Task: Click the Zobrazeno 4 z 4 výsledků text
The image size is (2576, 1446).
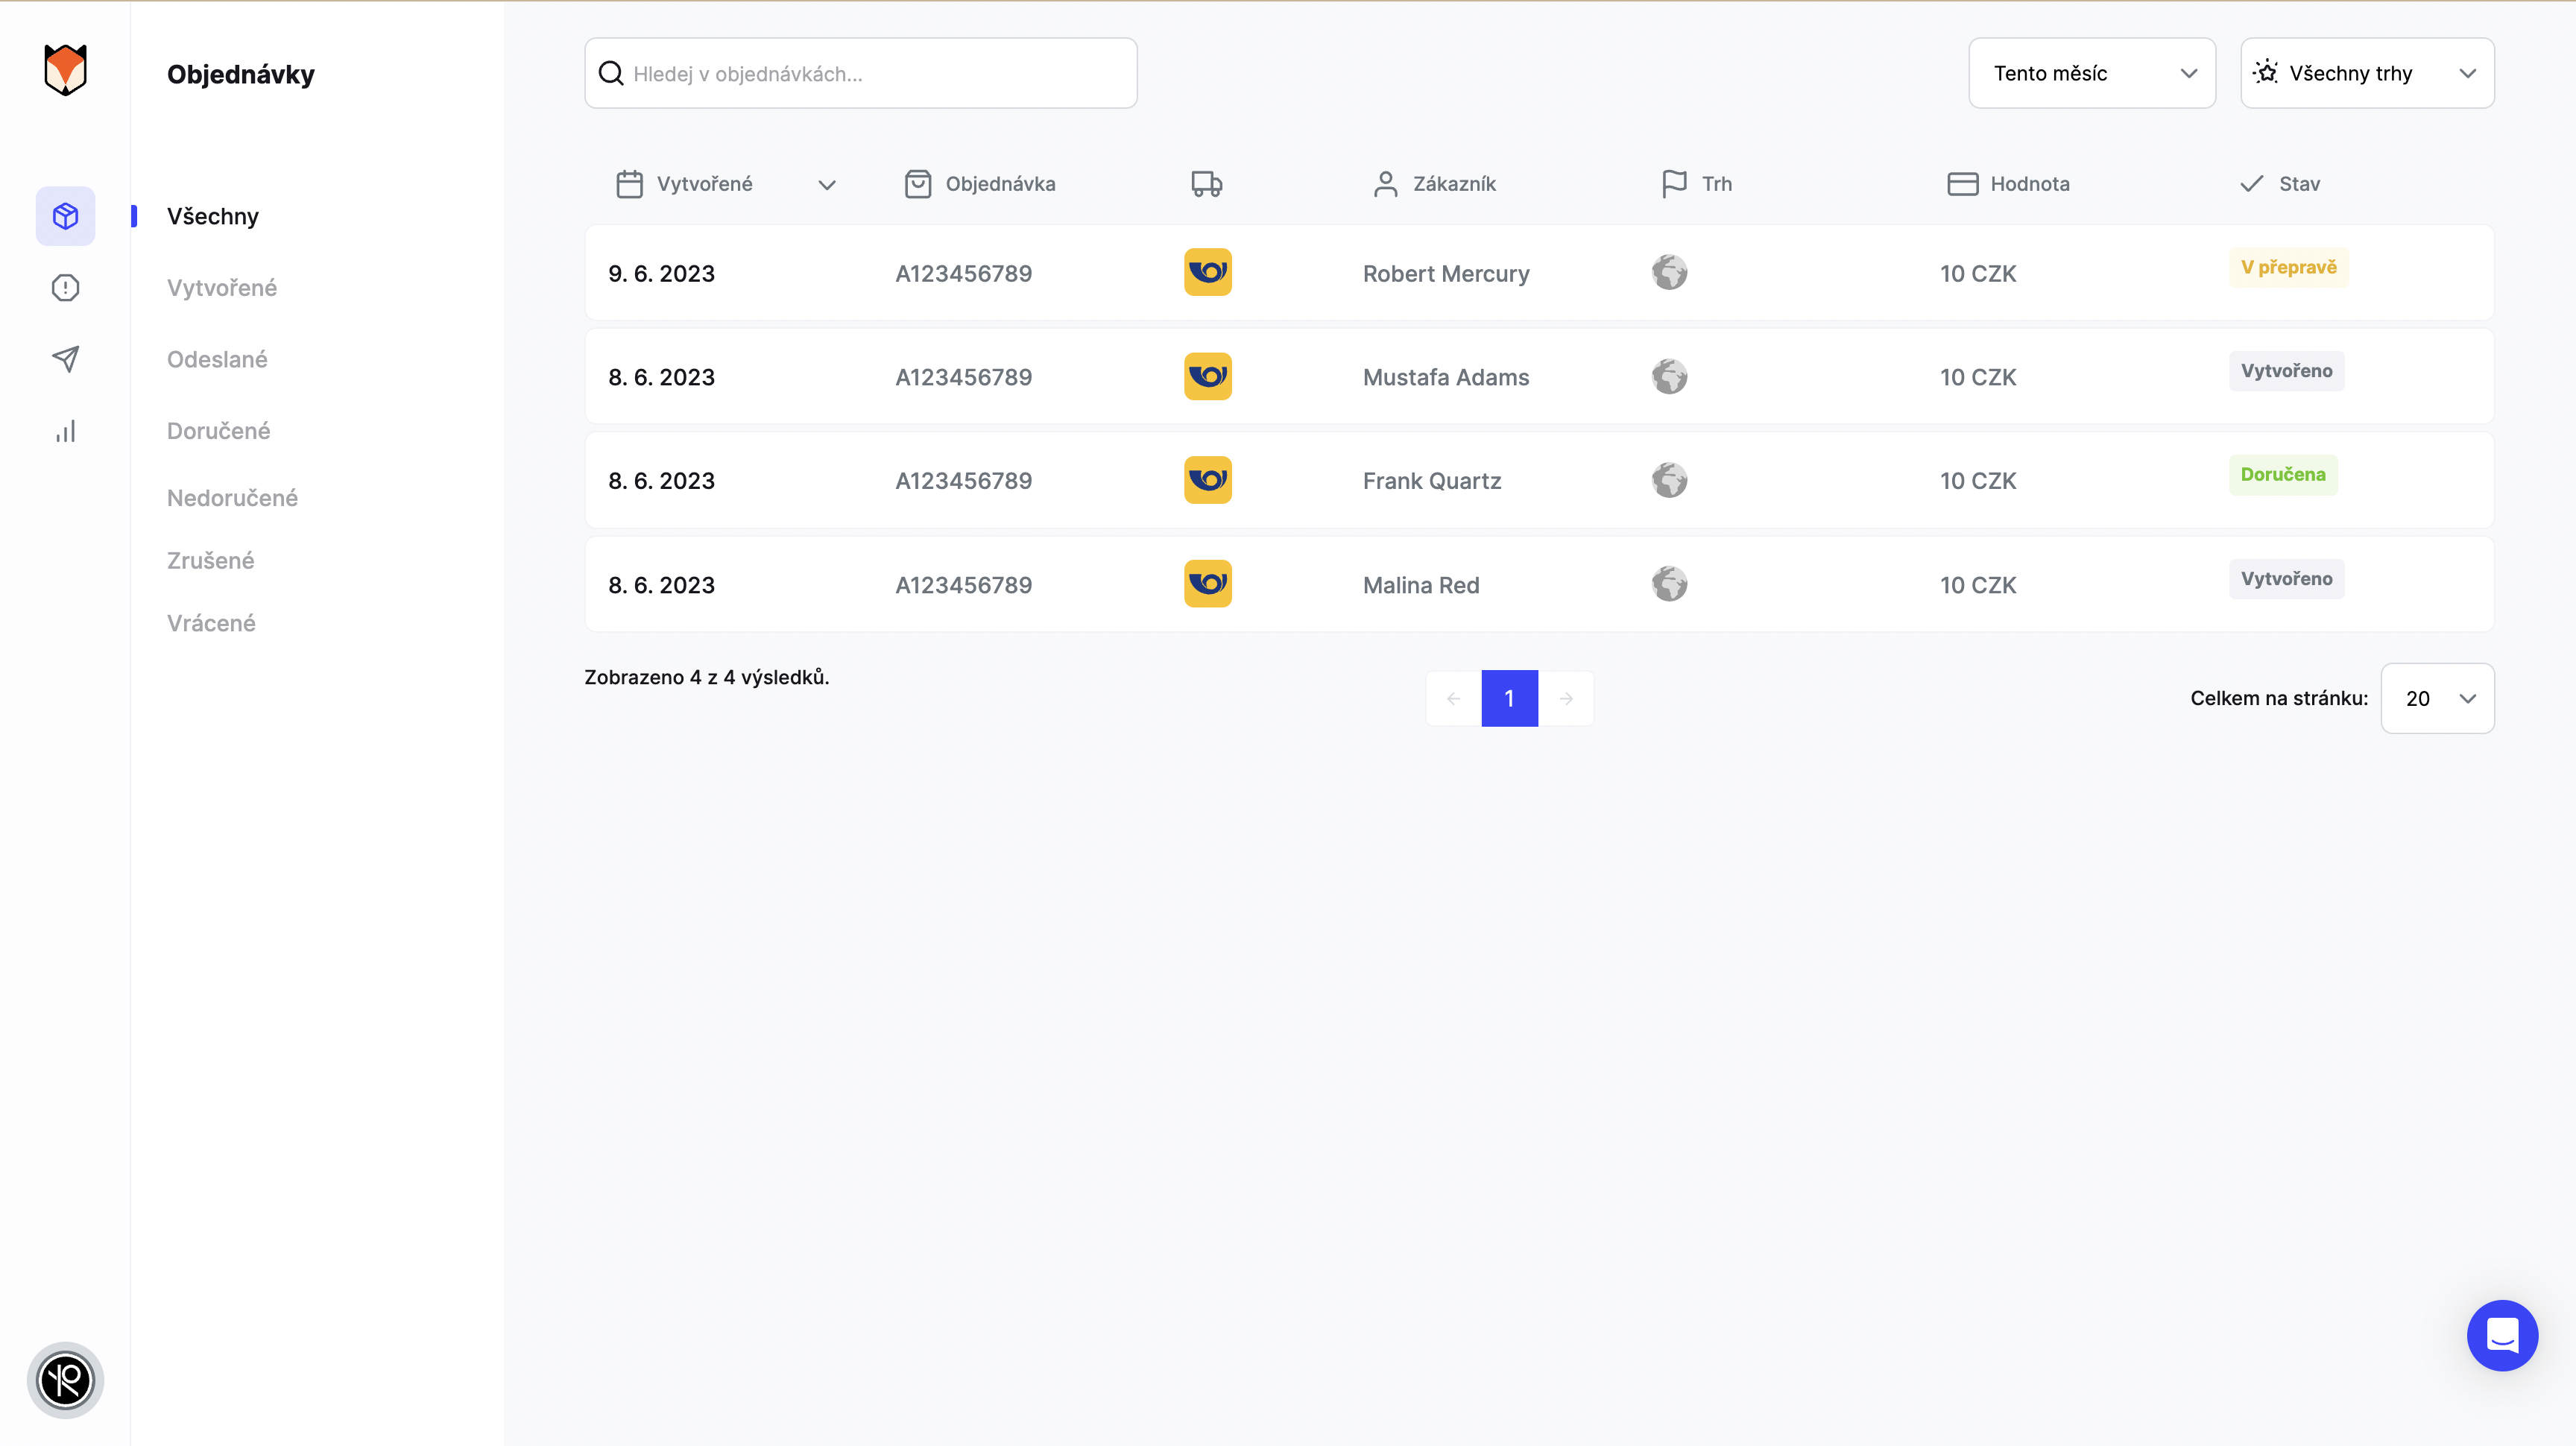Action: click(706, 677)
